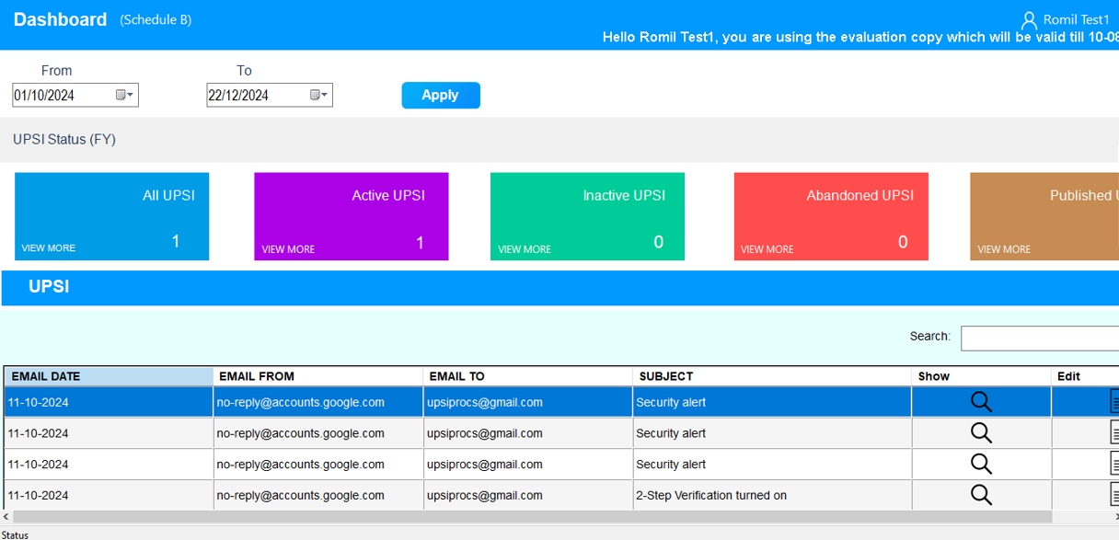Image resolution: width=1119 pixels, height=540 pixels.
Task: Click the (Schedule B) label
Action: tap(156, 20)
